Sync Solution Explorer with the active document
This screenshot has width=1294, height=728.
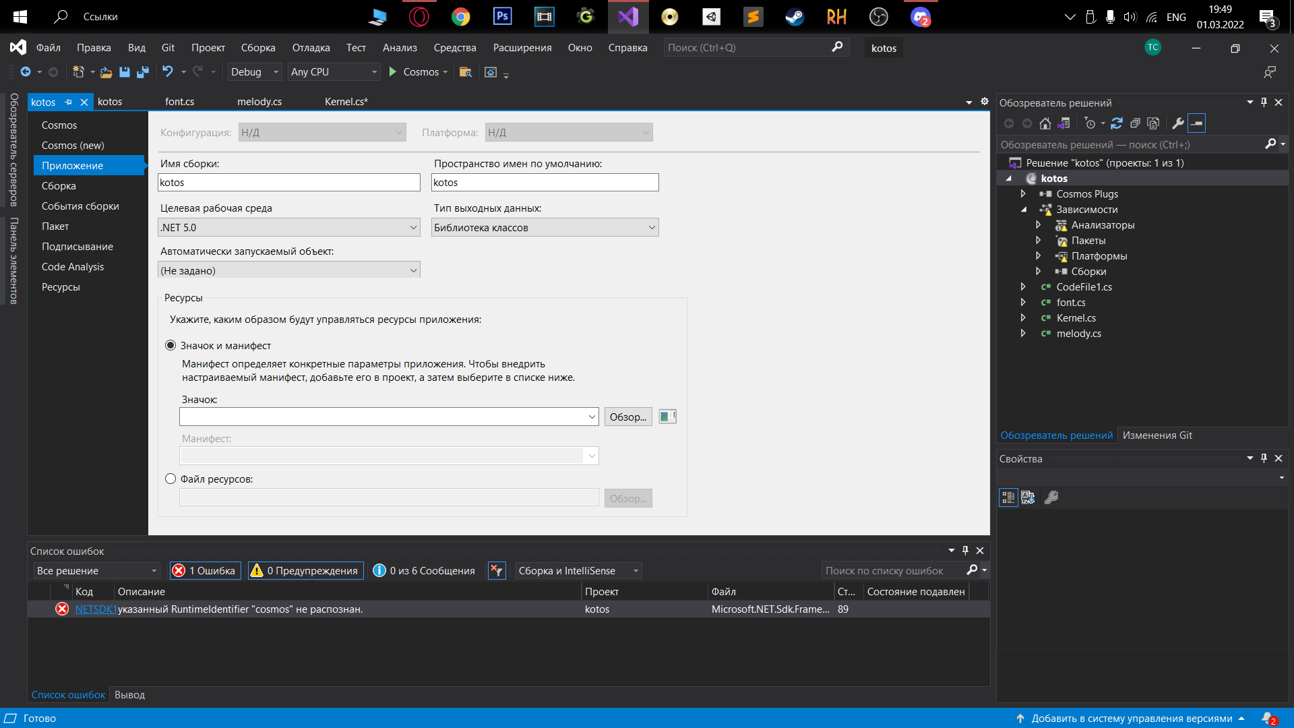pos(1065,123)
